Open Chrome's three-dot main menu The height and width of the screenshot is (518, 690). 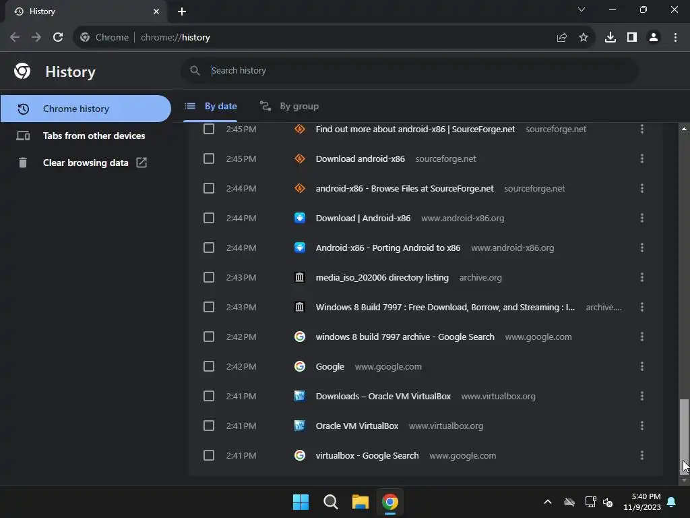point(675,38)
